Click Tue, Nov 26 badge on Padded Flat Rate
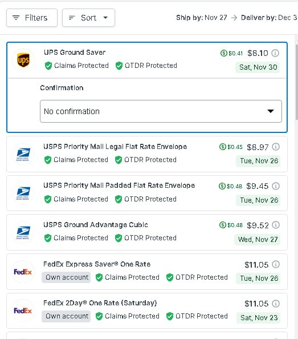This screenshot has height=339, width=298. (x=258, y=200)
